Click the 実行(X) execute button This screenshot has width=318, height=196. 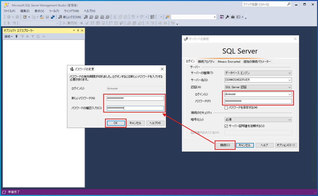coord(70,23)
